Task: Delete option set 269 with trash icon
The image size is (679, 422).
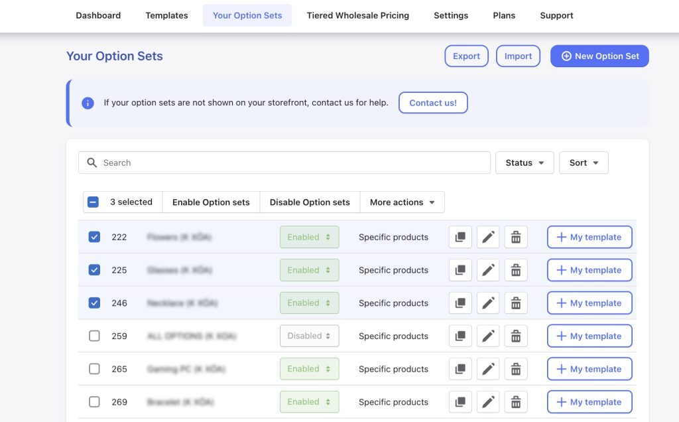Action: tap(516, 401)
